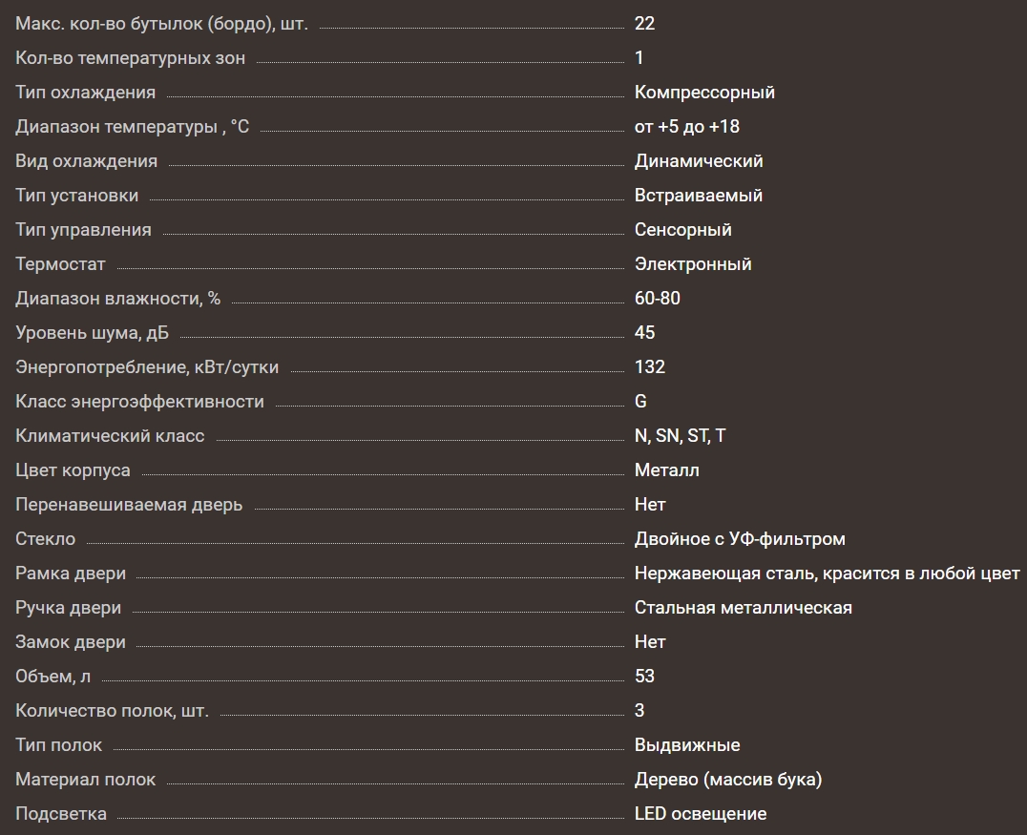1027x835 pixels.
Task: Click the energy consumption value '132'
Action: [649, 367]
